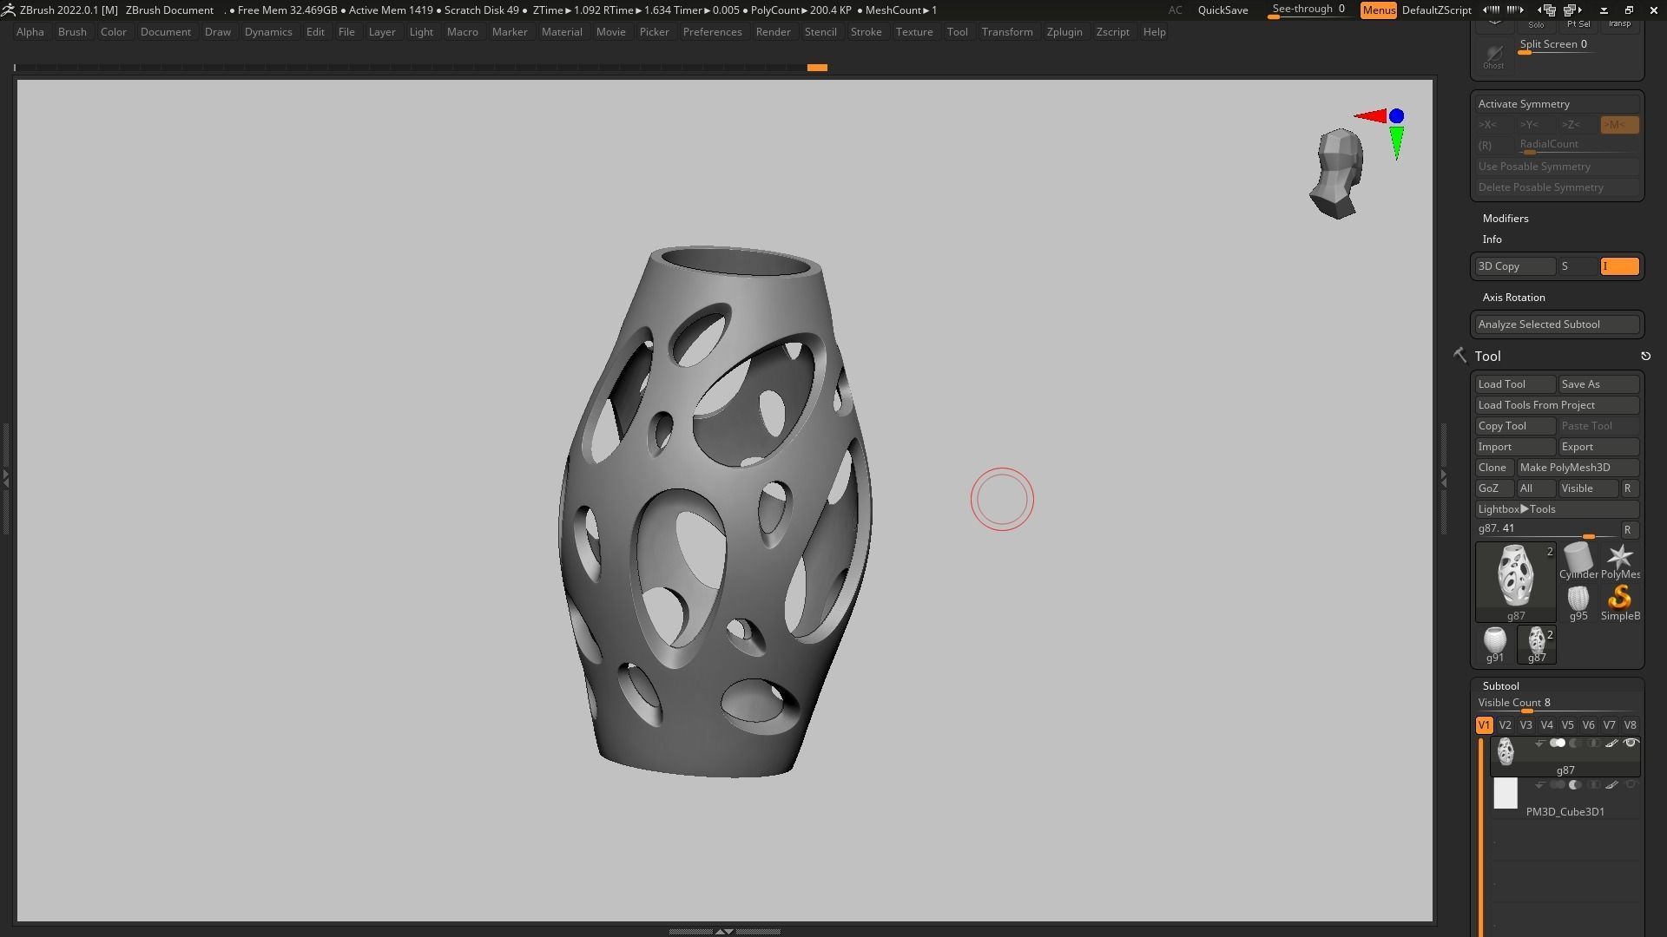This screenshot has width=1667, height=937.
Task: Click g87 subtool arrow-down icon
Action: (x=1539, y=744)
